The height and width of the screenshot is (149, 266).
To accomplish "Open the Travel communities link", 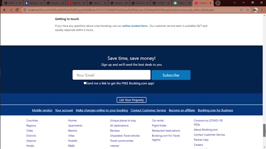I will [122, 141].
